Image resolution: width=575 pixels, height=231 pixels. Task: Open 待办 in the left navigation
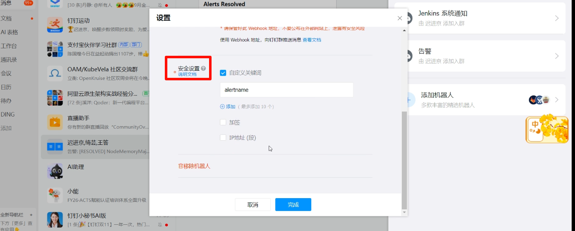pyautogui.click(x=6, y=101)
